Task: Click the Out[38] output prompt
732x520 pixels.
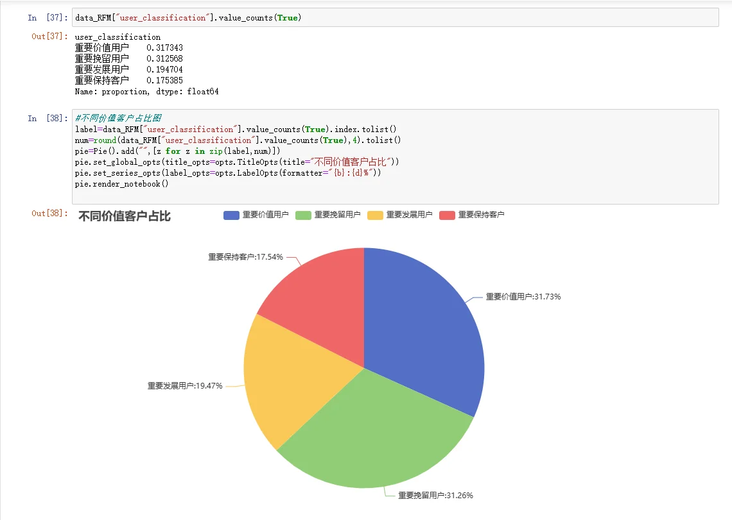Action: pyautogui.click(x=49, y=213)
